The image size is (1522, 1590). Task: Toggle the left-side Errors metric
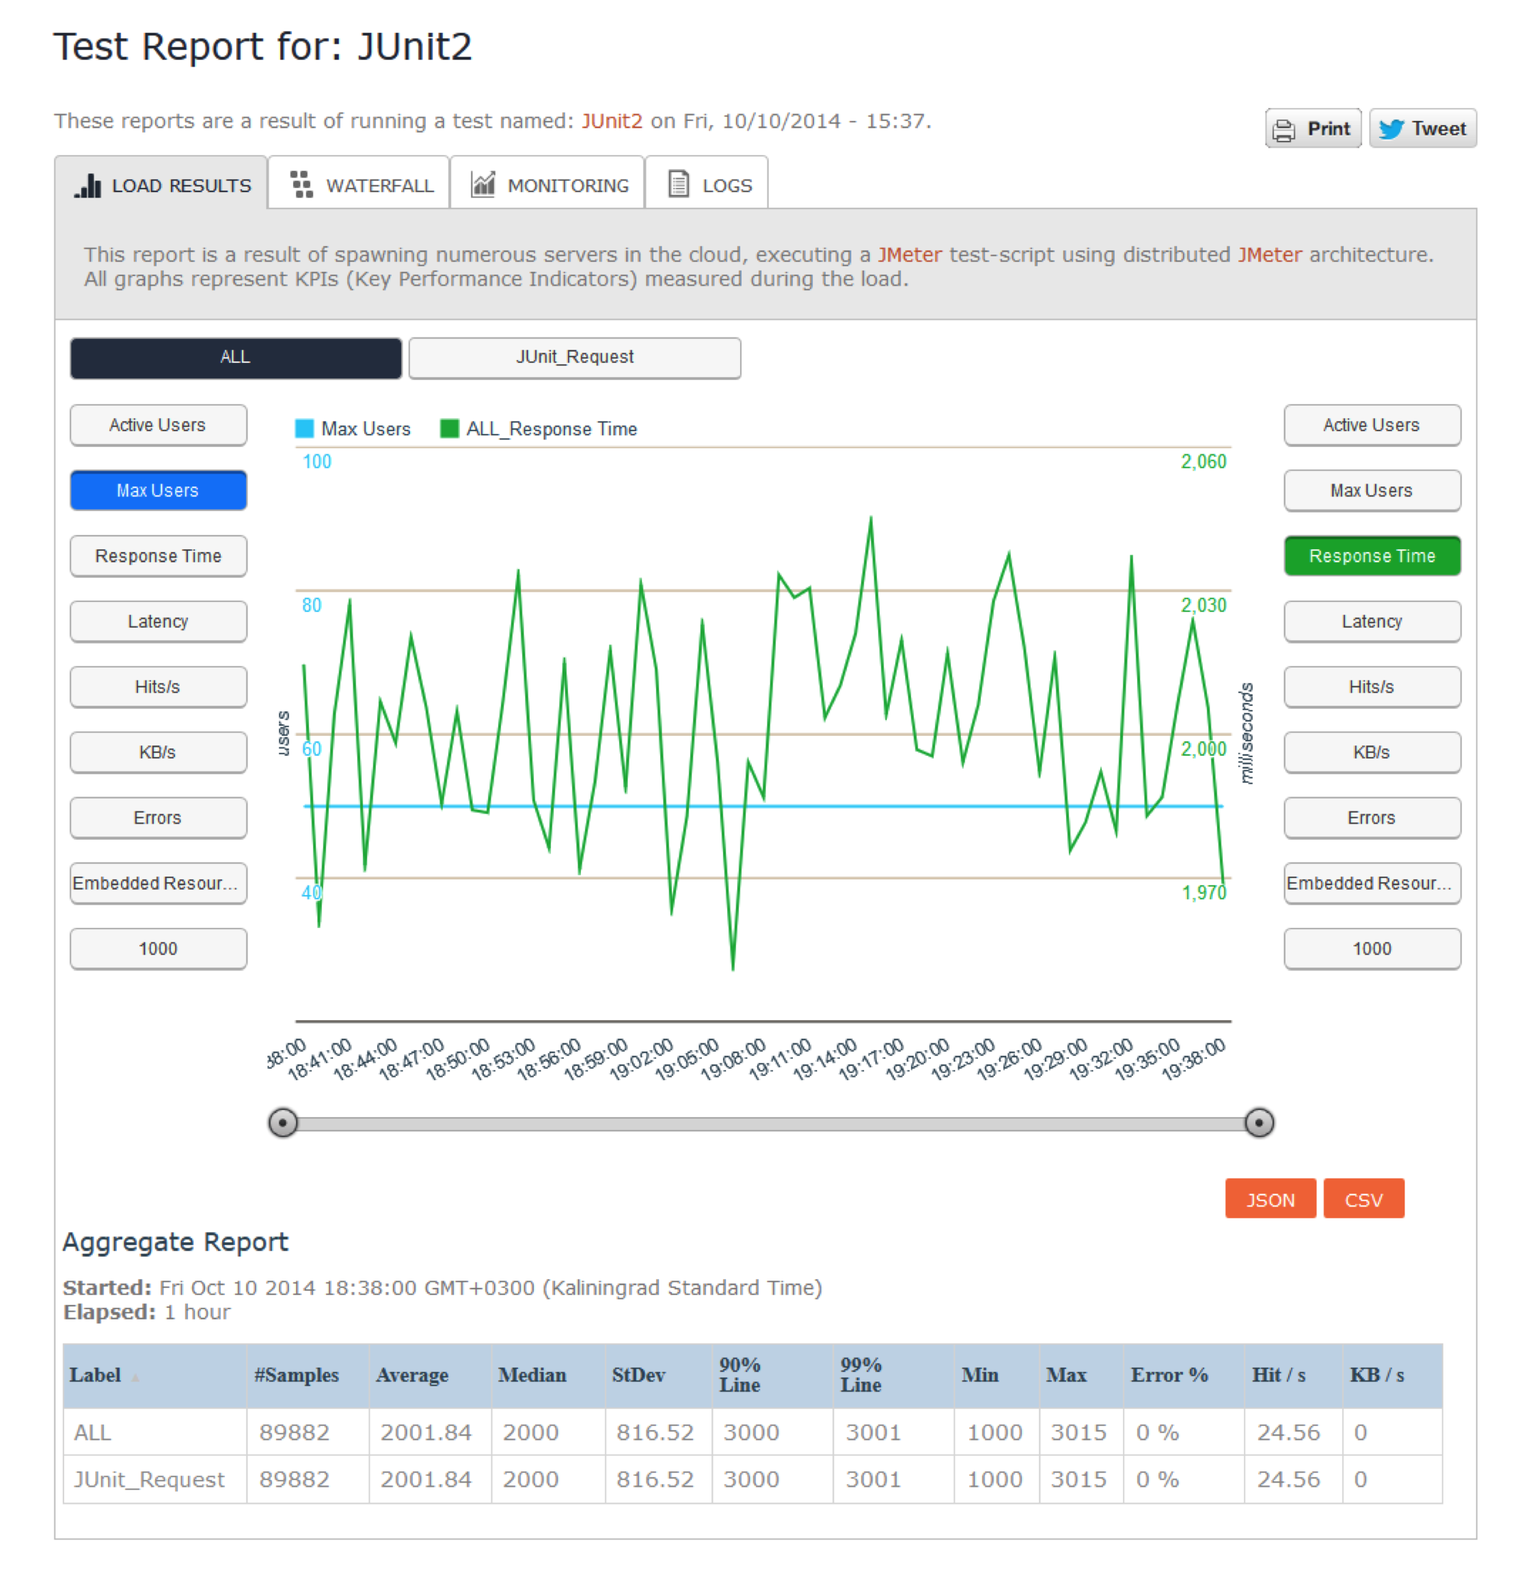(158, 818)
